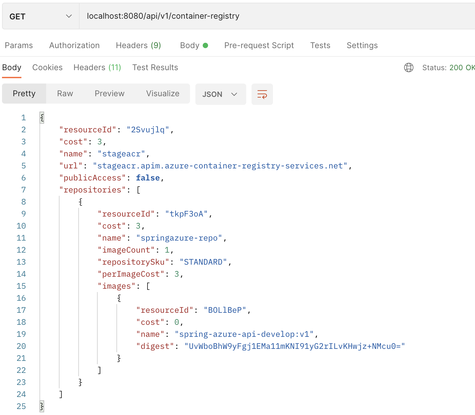Switch to the Preview response view
Viewport: 475px width, 415px height.
[109, 94]
